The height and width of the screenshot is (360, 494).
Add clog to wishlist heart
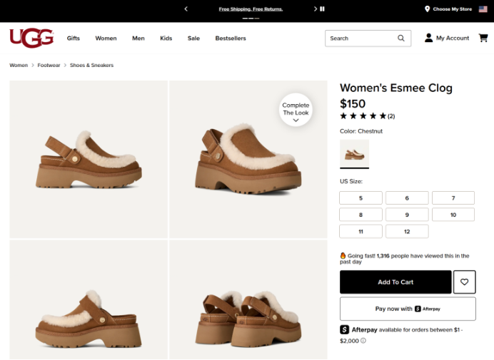pyautogui.click(x=464, y=282)
